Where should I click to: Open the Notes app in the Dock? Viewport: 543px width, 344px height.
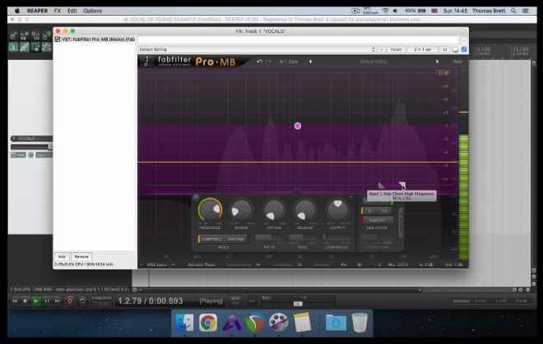(303, 323)
